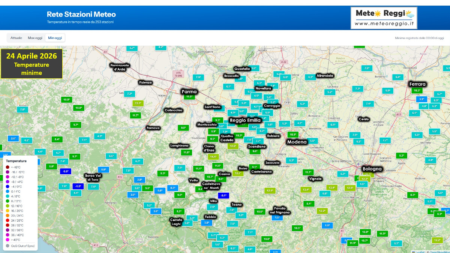This screenshot has height=253, width=450.
Task: Select the -9.1° marker near Castelnovo ne' Monti
Action: (223, 195)
